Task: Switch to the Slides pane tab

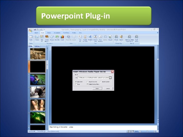Action: [x=30, y=46]
